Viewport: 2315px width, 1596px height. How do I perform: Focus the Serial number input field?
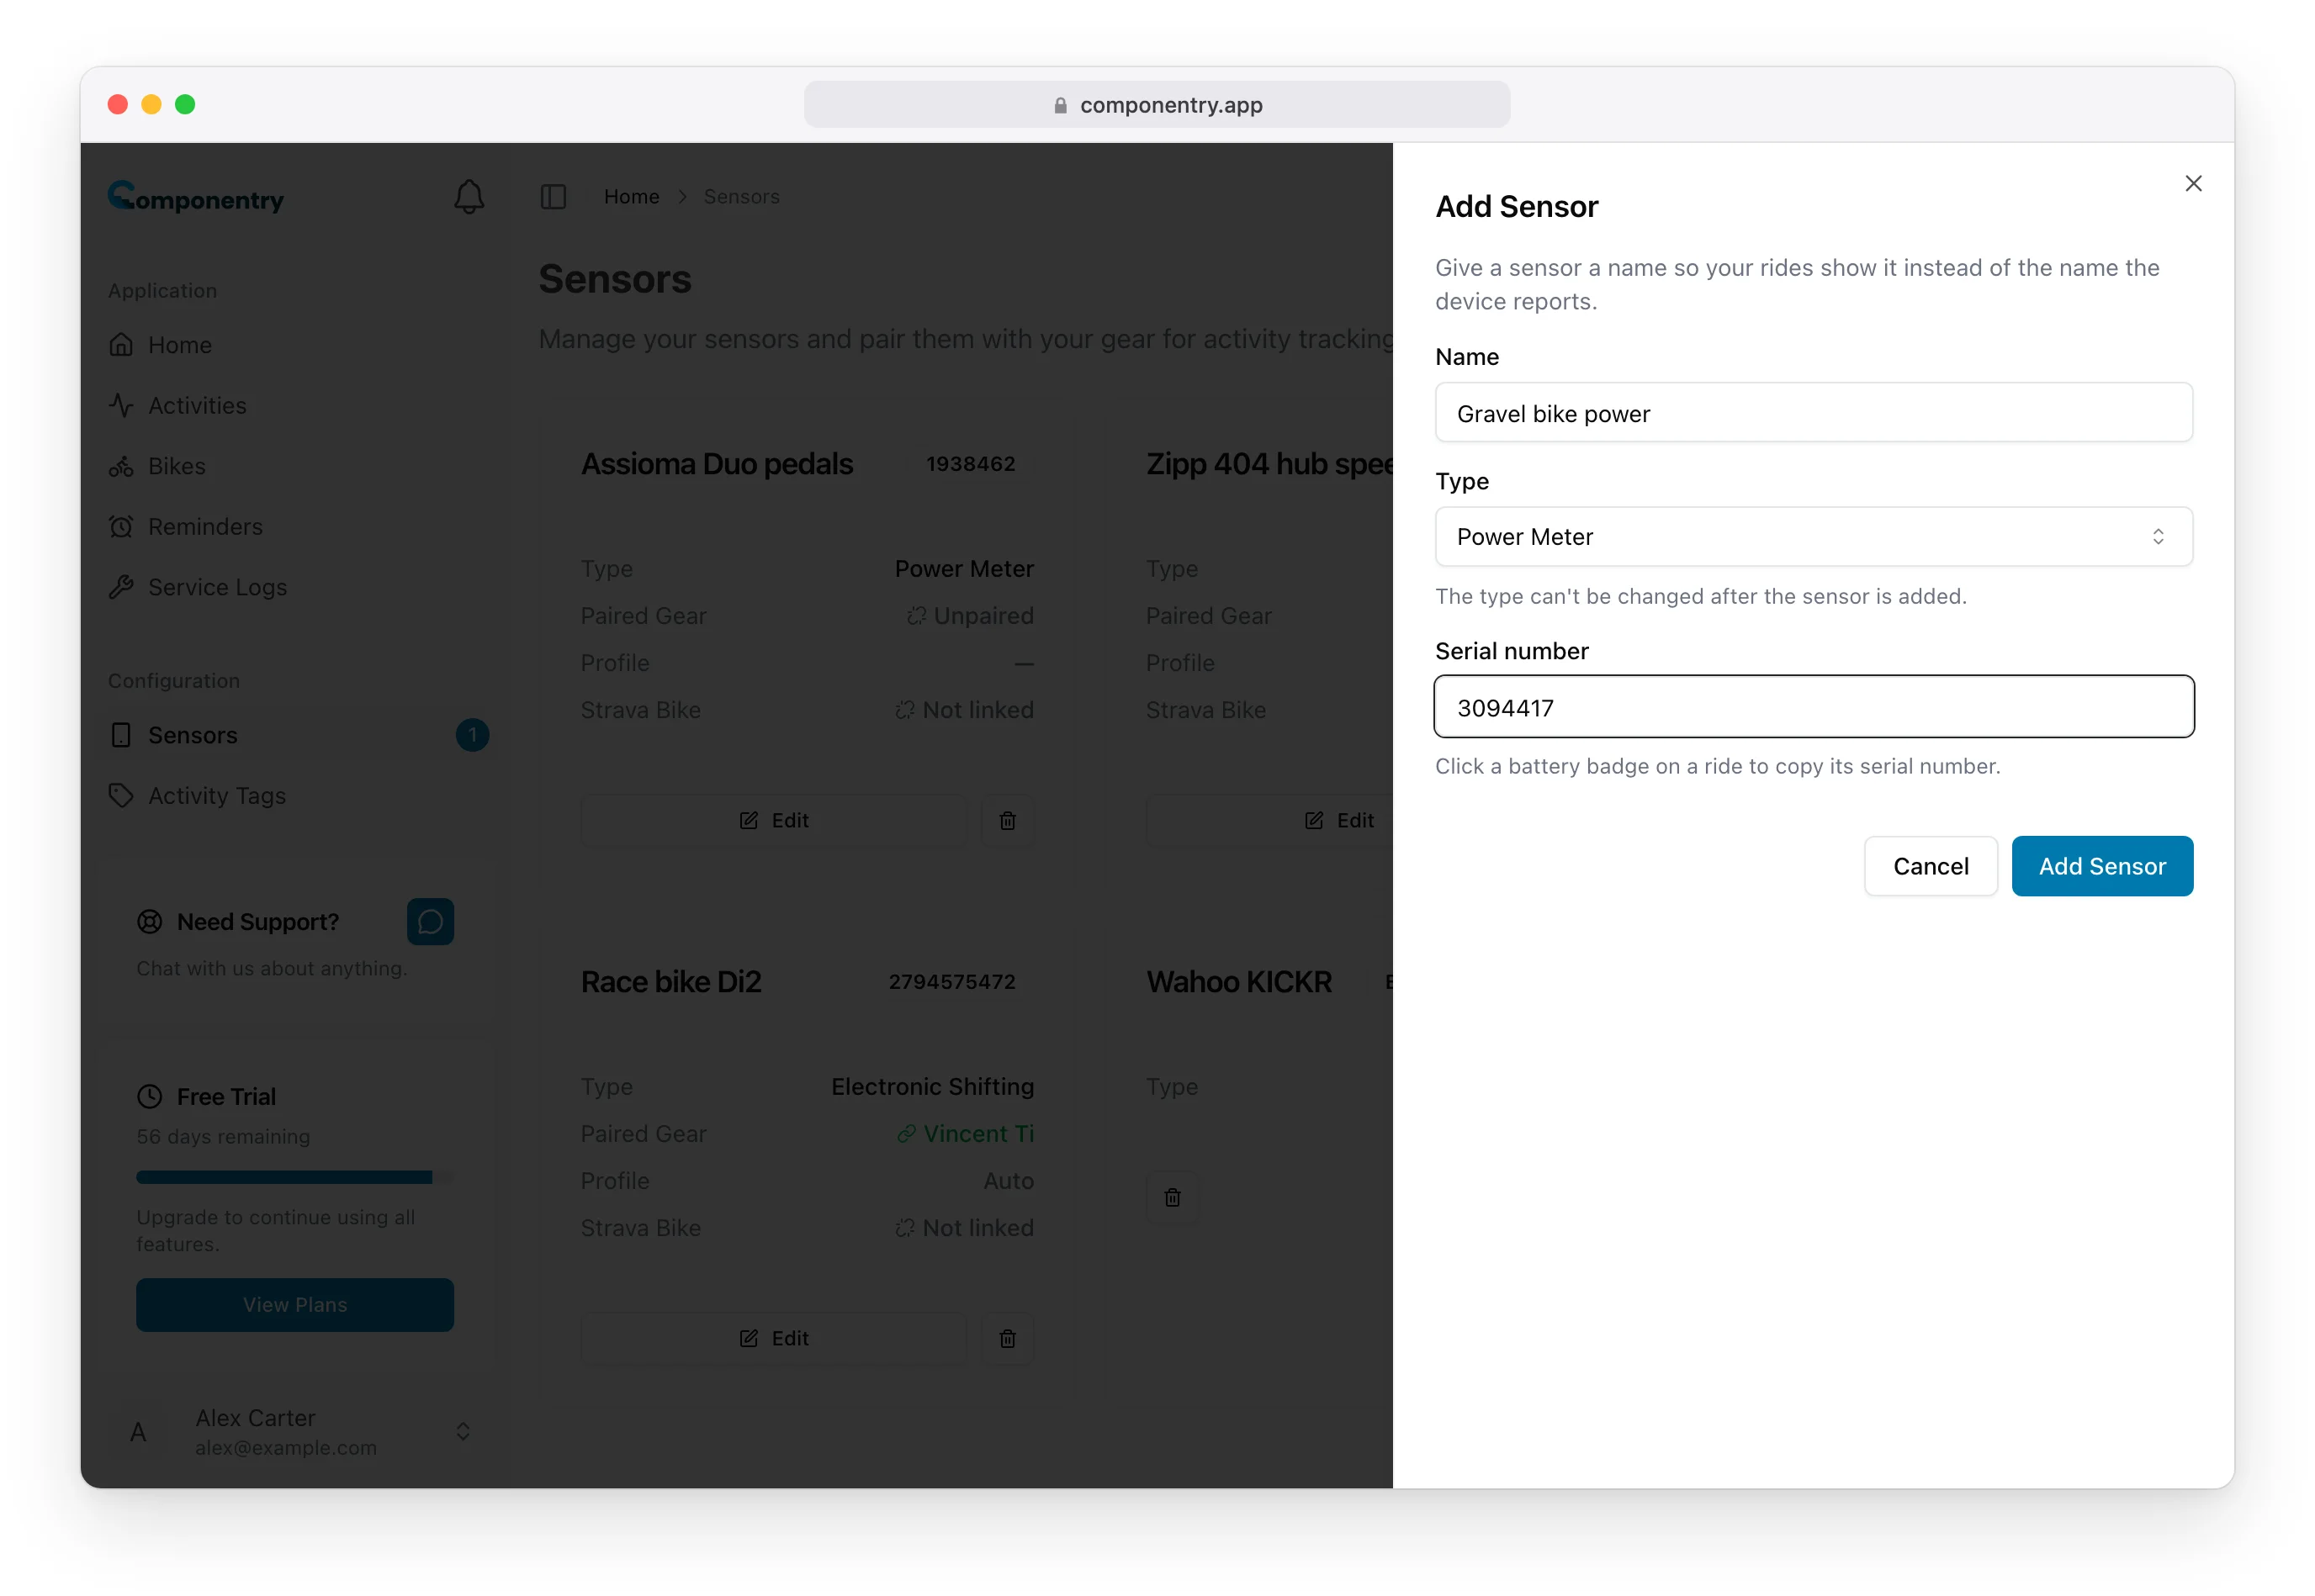pos(1813,707)
